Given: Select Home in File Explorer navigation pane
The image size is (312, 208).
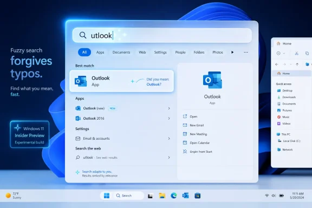Looking at the screenshot, I should [292, 74].
